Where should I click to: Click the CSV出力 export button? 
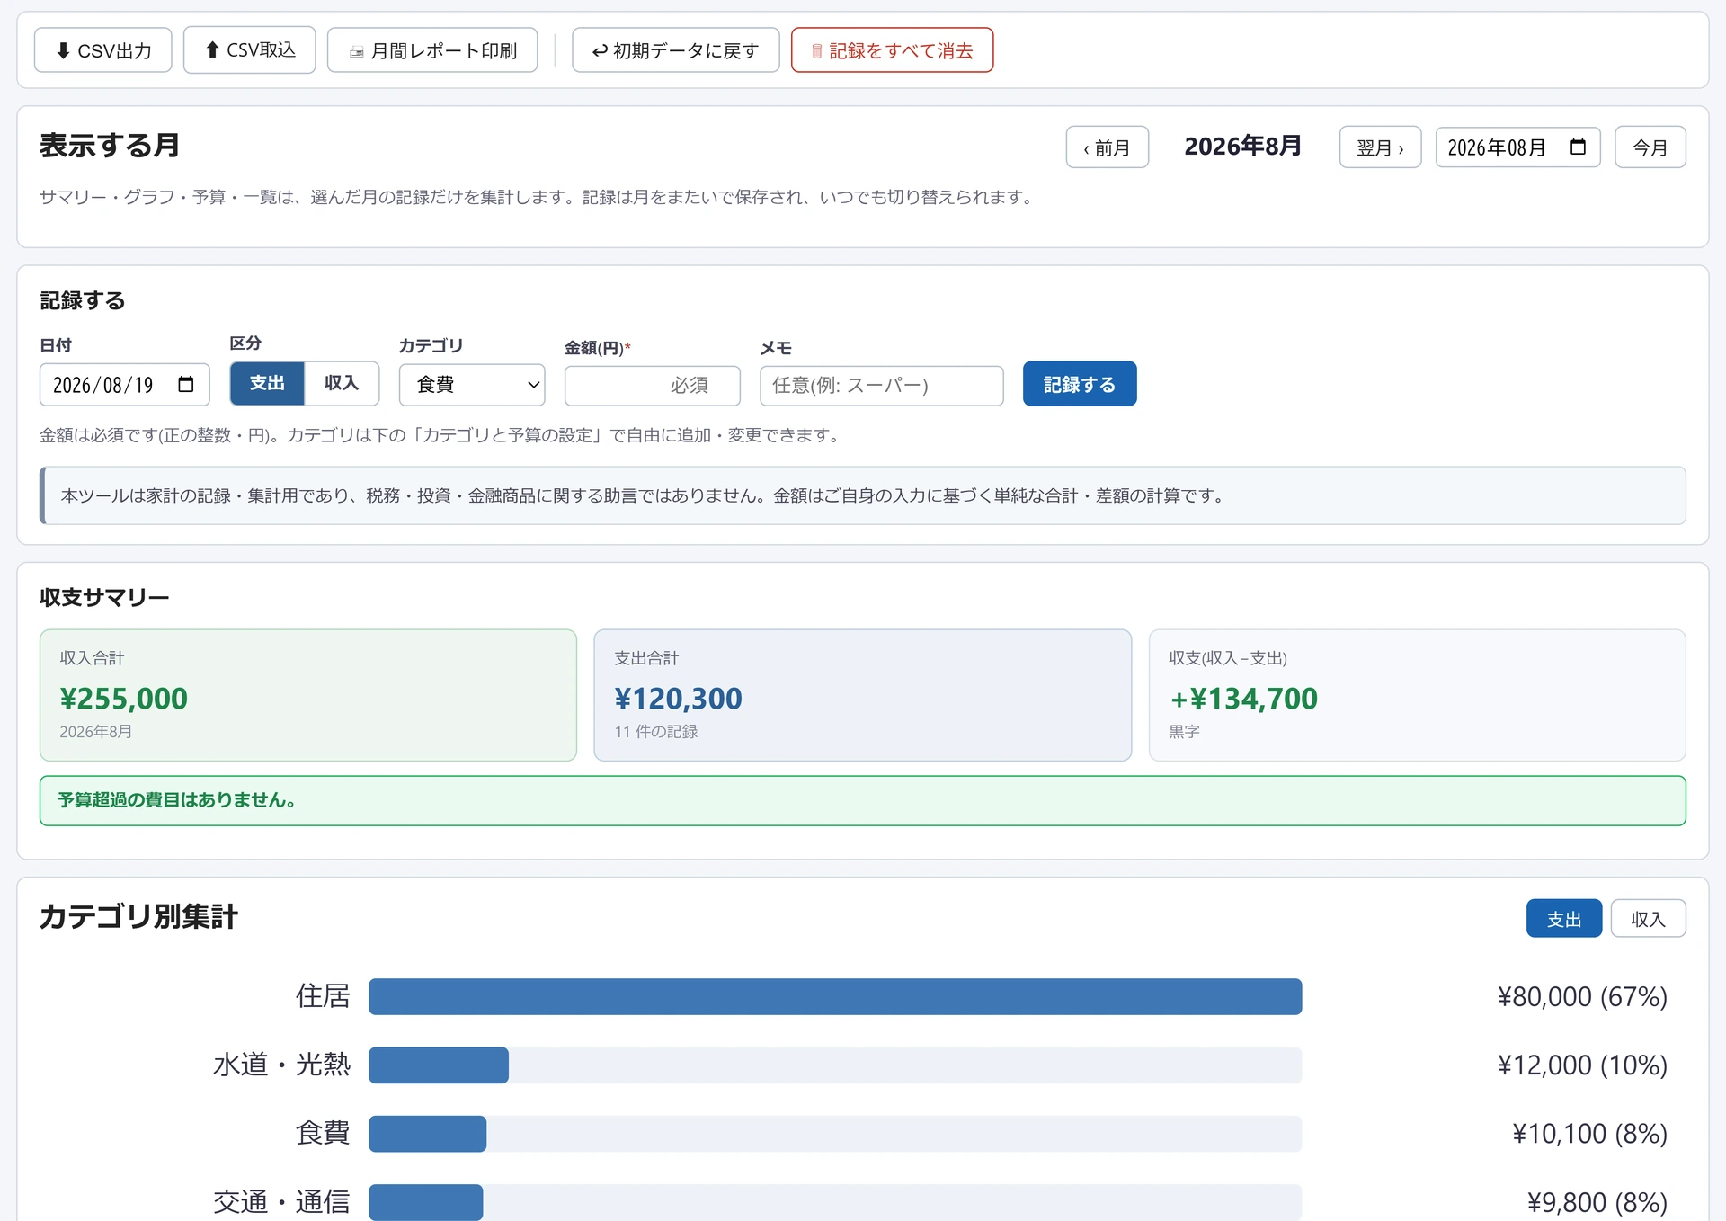(102, 50)
